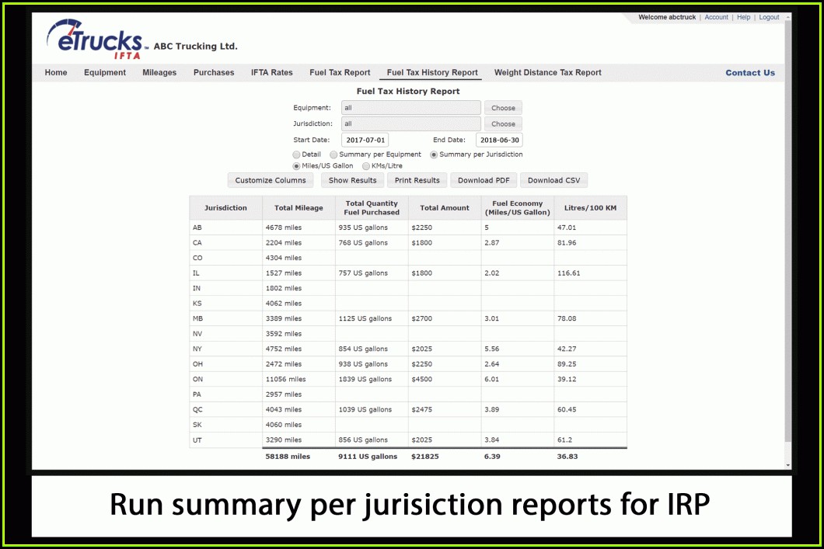The width and height of the screenshot is (824, 549).
Task: Click the page vertical scrollbar
Action: click(x=789, y=233)
